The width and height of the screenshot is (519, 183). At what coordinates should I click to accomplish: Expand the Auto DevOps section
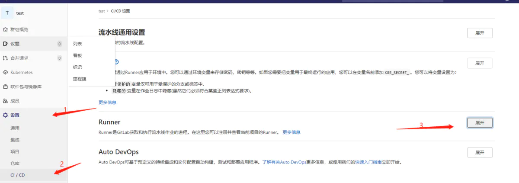pos(480,152)
